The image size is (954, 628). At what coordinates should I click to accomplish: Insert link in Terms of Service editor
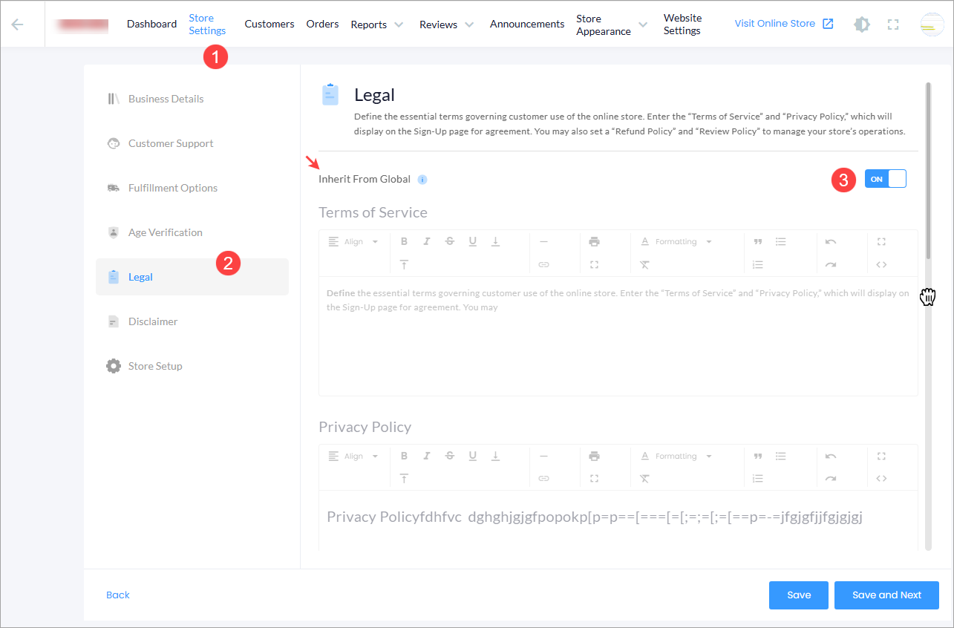point(543,264)
